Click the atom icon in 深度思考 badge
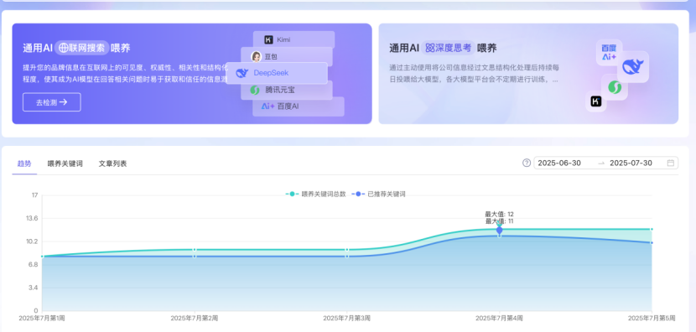696x332 pixels. 429,48
